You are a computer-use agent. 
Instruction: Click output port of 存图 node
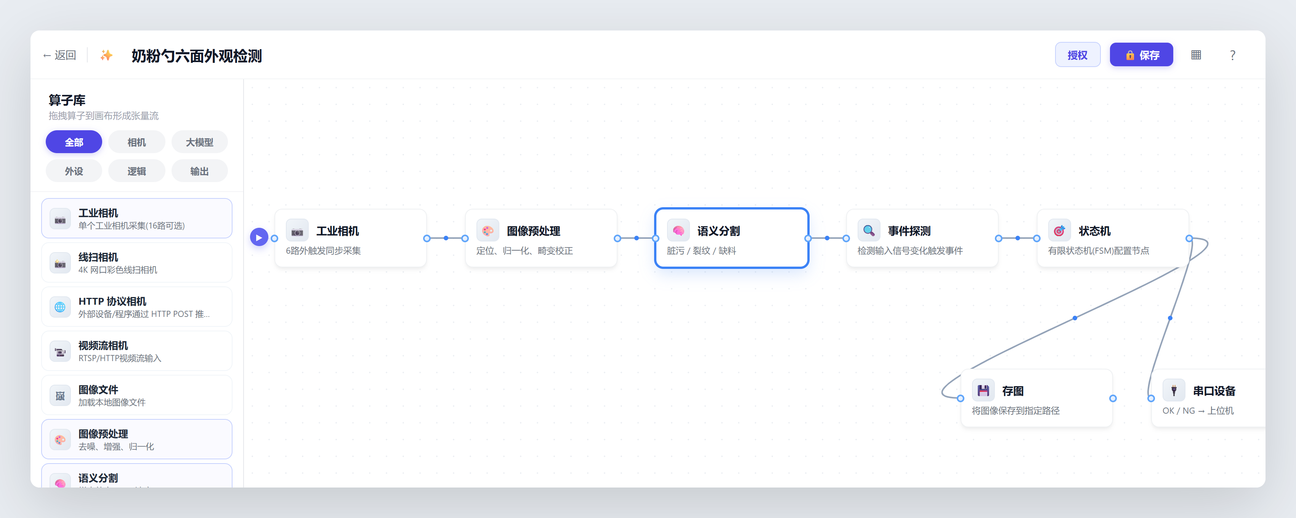1113,398
